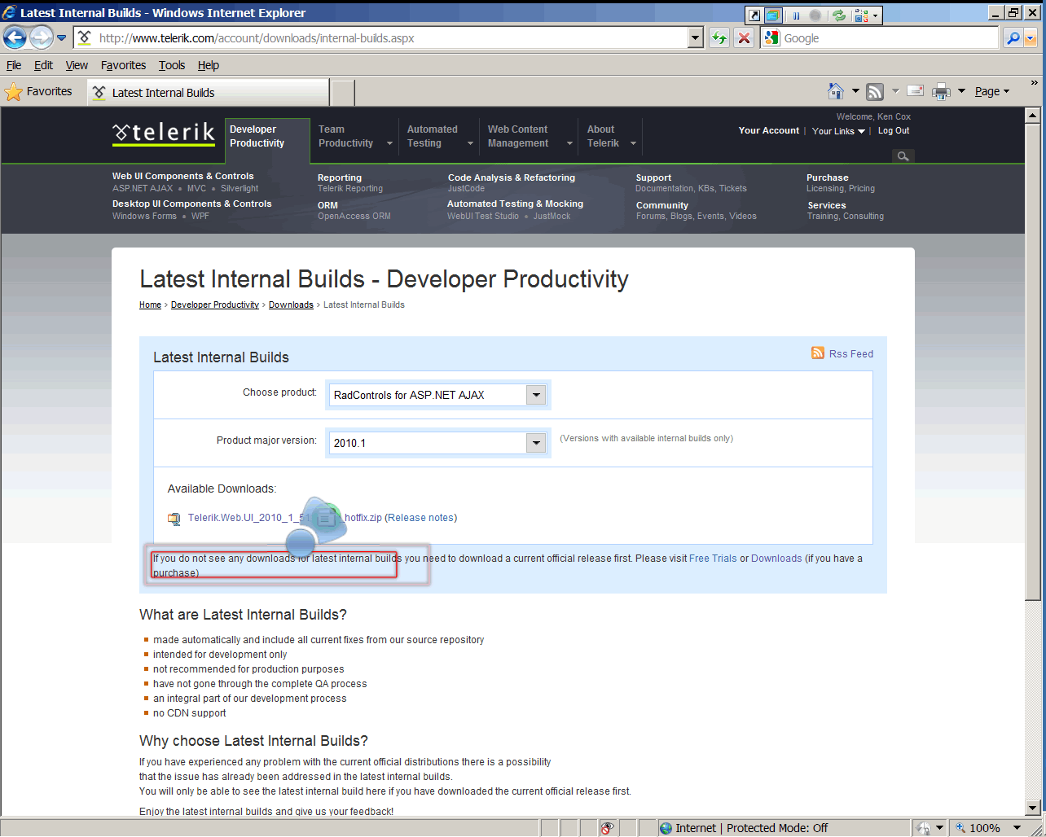Screen dimensions: 1046x837
Task: Open the View menu
Action: click(77, 65)
